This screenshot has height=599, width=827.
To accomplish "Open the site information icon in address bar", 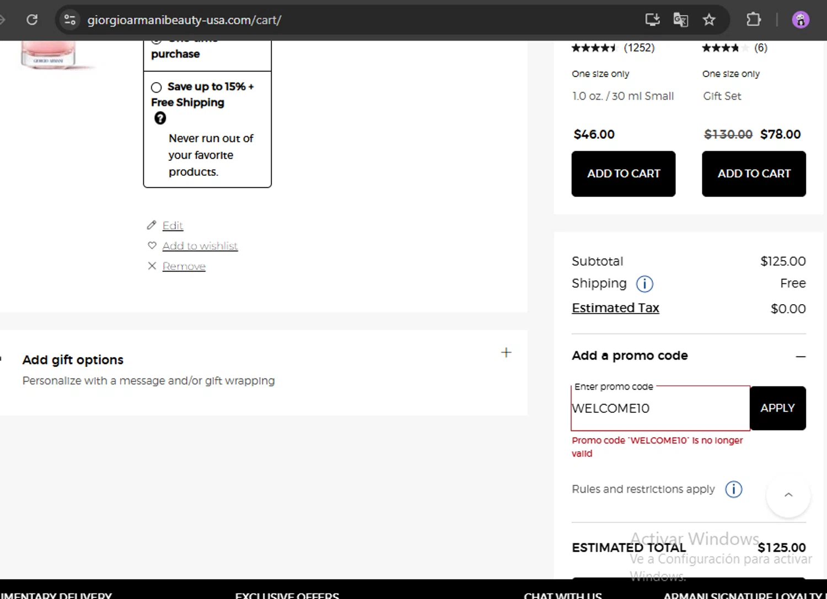I will click(70, 20).
